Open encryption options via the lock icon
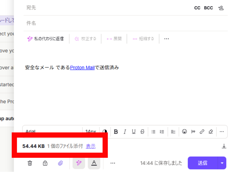The image size is (236, 172). (x=45, y=163)
